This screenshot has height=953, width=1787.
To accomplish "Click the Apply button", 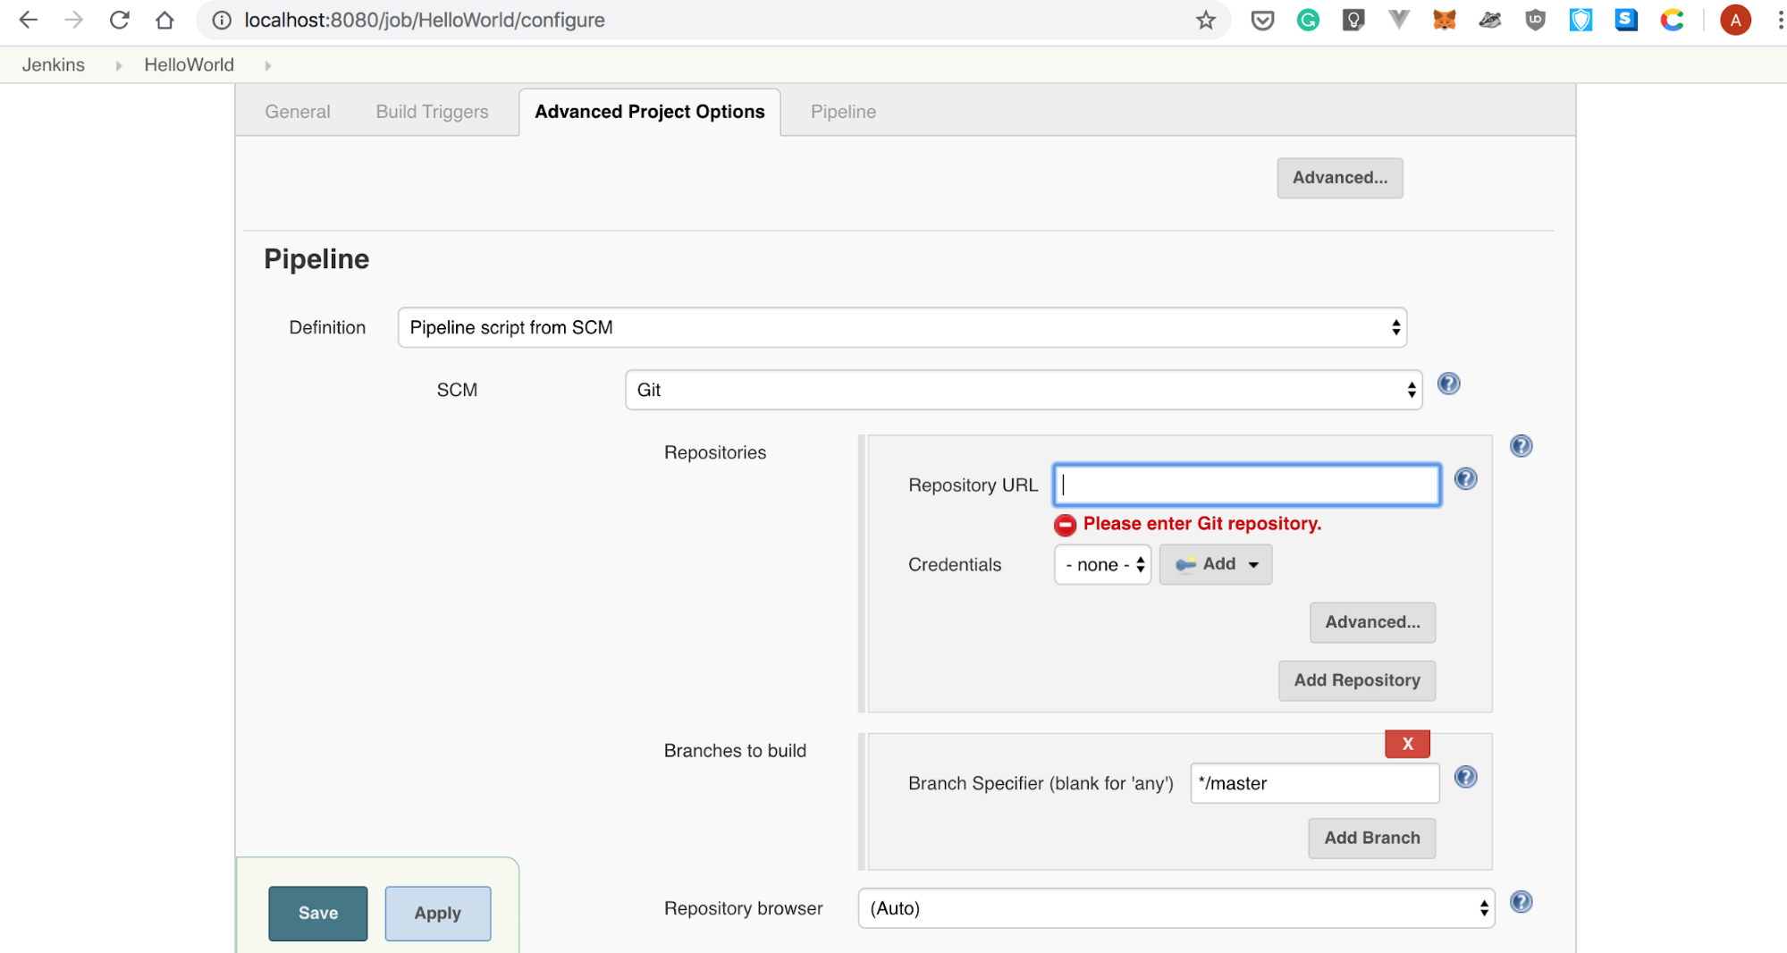I will coord(437,913).
